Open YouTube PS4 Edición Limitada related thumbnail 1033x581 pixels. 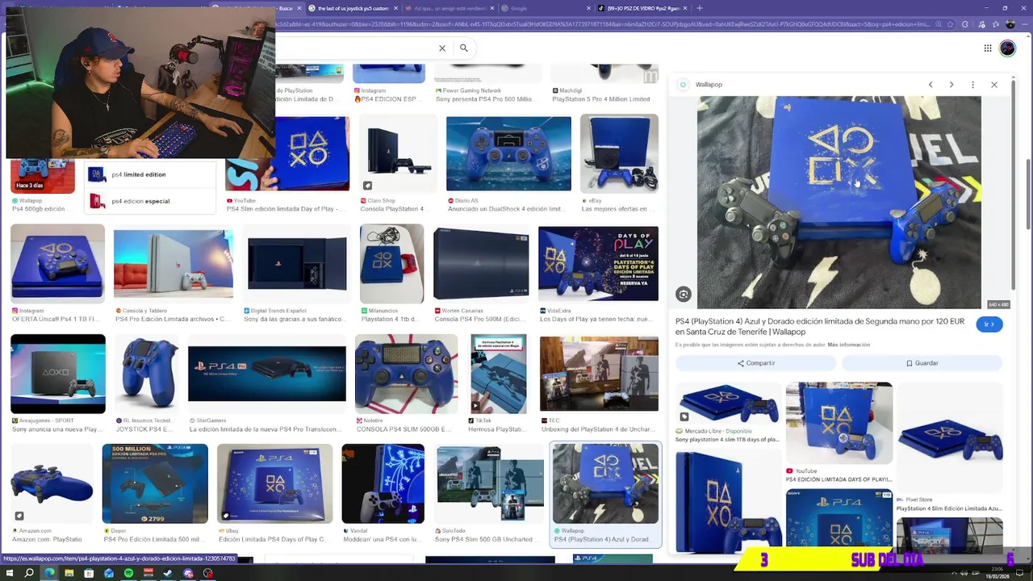point(839,423)
